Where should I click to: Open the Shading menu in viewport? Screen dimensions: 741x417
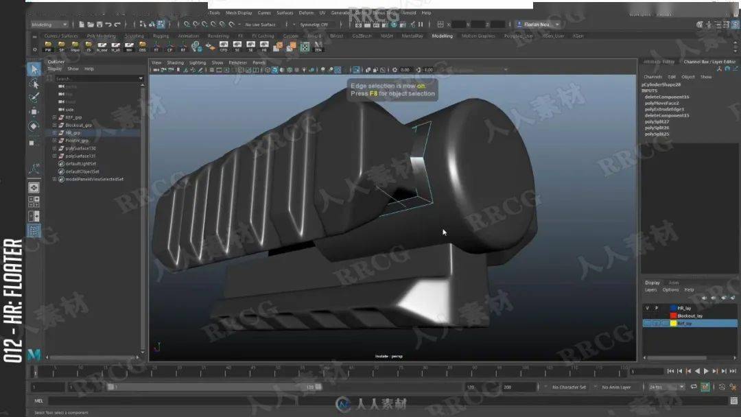point(176,62)
